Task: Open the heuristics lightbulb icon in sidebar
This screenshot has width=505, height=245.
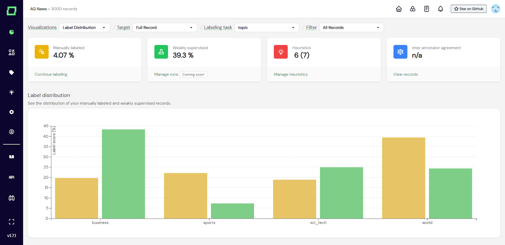Action: tap(11, 92)
